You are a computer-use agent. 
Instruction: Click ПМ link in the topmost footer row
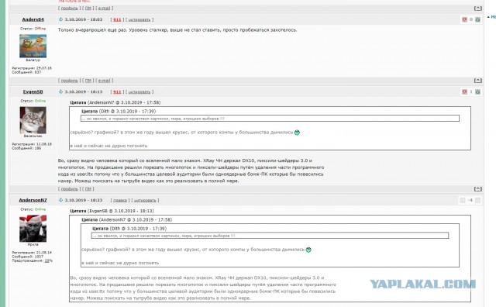[88, 9]
